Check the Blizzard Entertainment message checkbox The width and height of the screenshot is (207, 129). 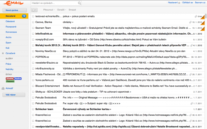(33, 86)
